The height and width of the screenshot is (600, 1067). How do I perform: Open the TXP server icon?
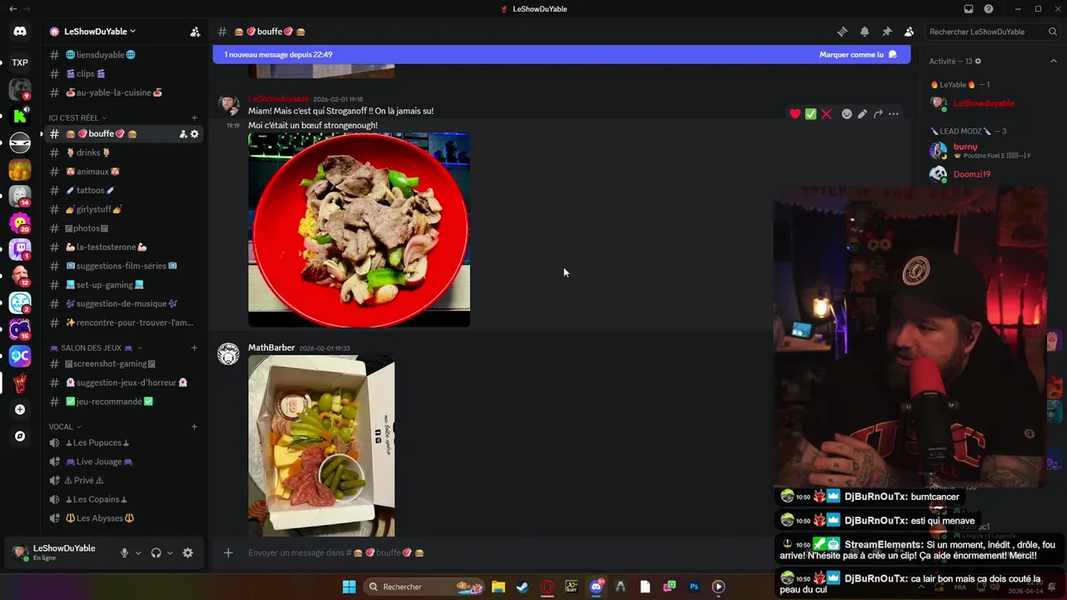[x=20, y=62]
